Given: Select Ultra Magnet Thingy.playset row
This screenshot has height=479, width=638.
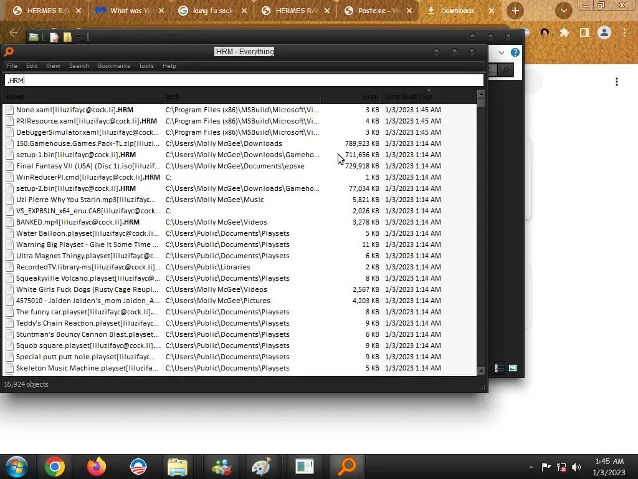Looking at the screenshot, I should (x=240, y=256).
